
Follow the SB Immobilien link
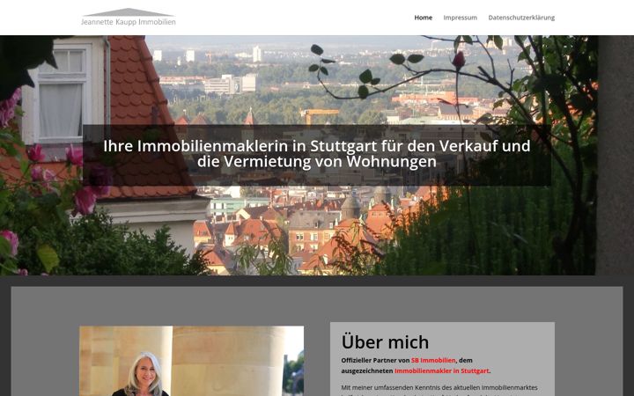click(x=433, y=360)
